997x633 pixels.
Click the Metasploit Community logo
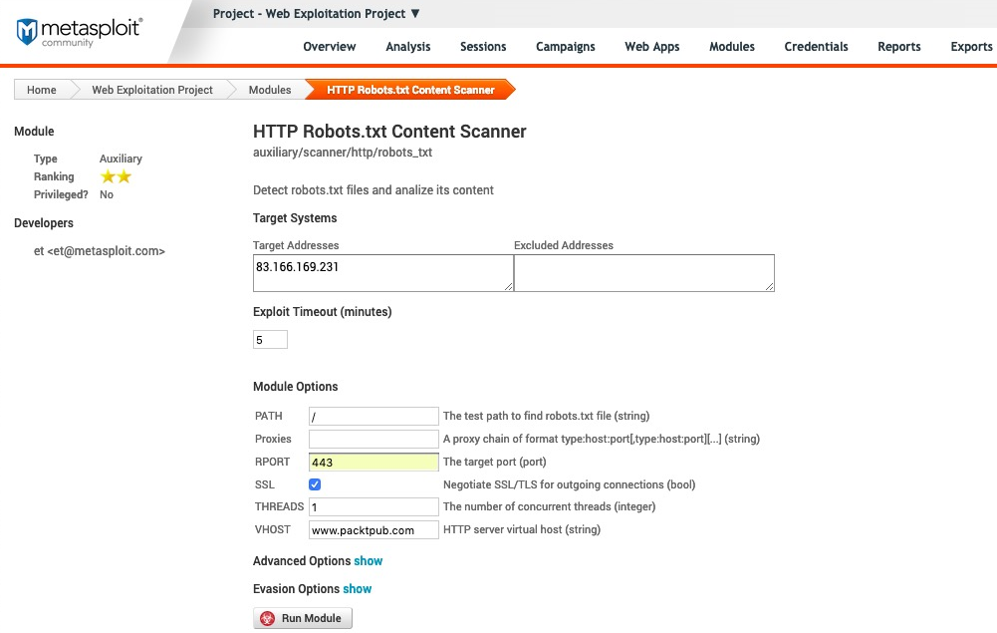click(80, 31)
